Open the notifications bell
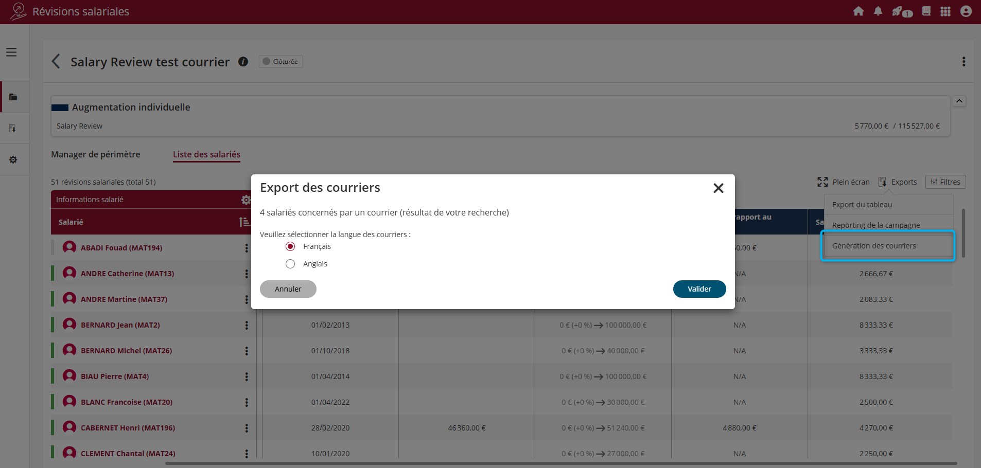 click(x=878, y=11)
